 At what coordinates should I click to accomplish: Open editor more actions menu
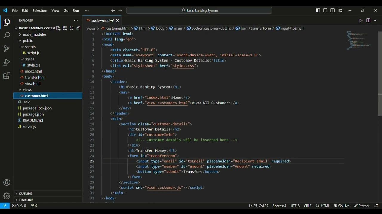point(375,21)
